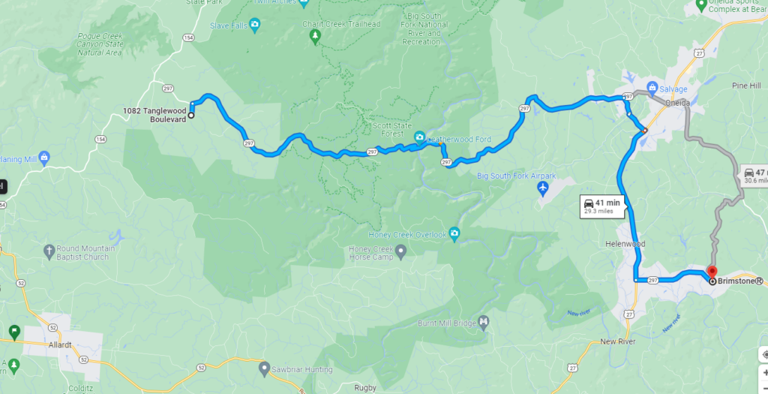Select the red Brimstone destination pin
The image size is (768, 394).
click(712, 272)
